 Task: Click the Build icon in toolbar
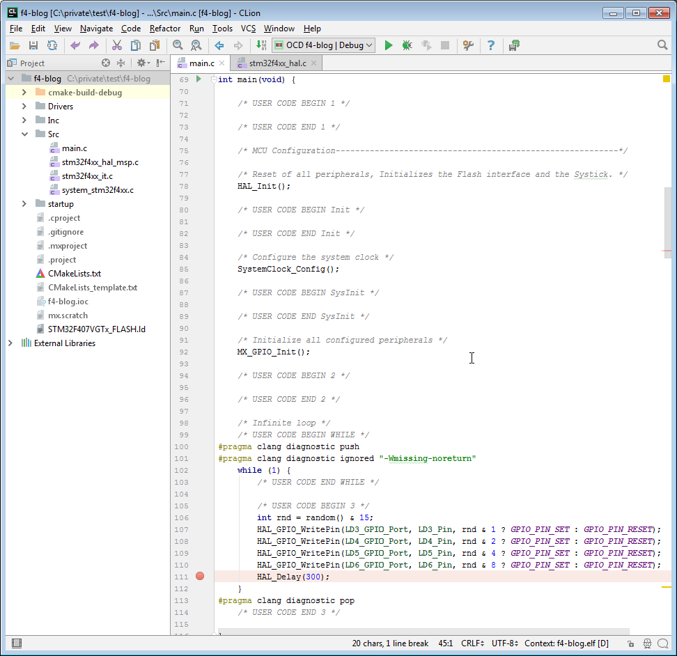click(x=260, y=45)
